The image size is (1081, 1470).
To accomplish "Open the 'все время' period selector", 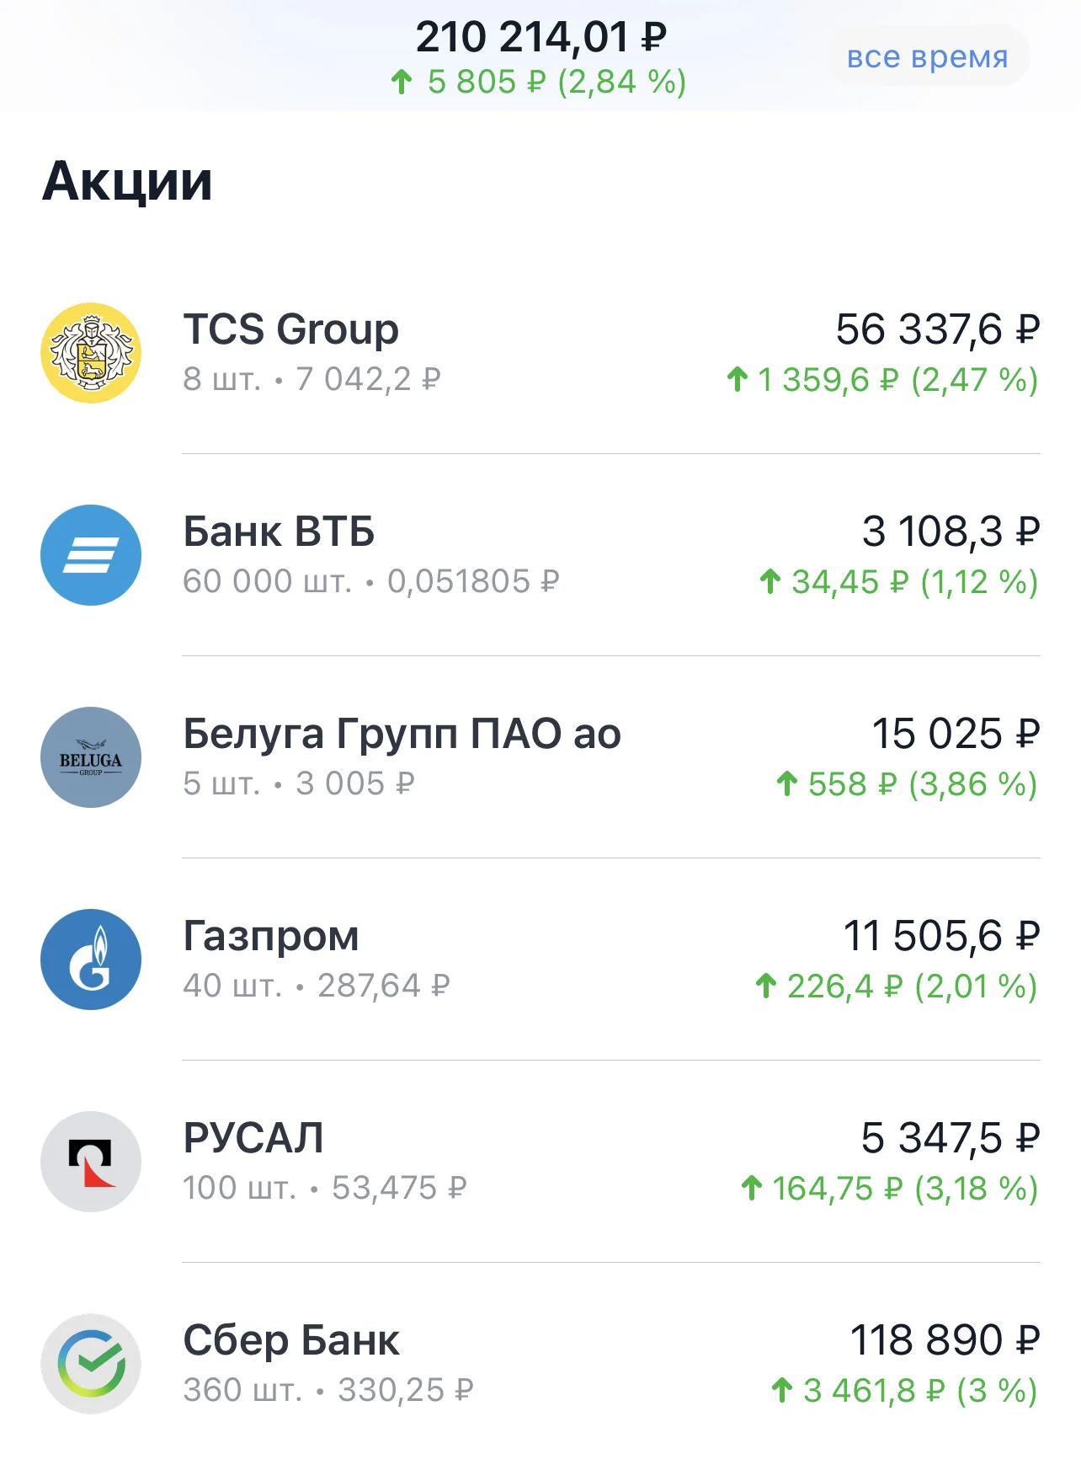I will coord(927,56).
